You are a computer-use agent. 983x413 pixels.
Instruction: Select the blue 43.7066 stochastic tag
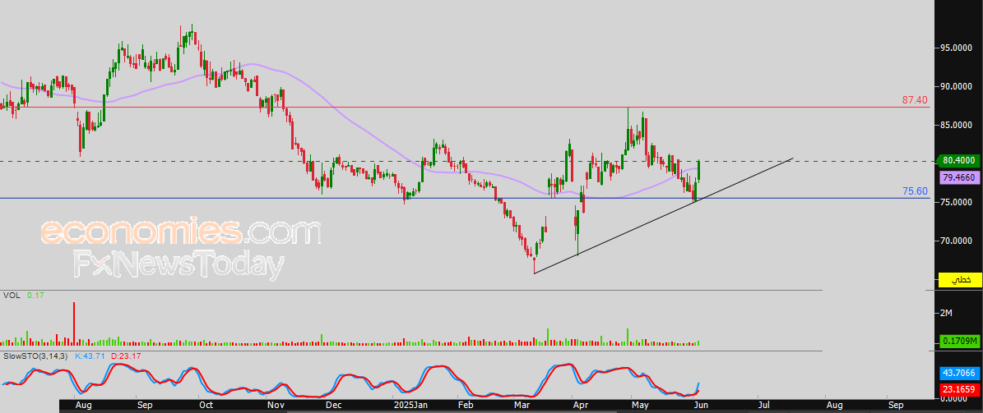click(959, 372)
